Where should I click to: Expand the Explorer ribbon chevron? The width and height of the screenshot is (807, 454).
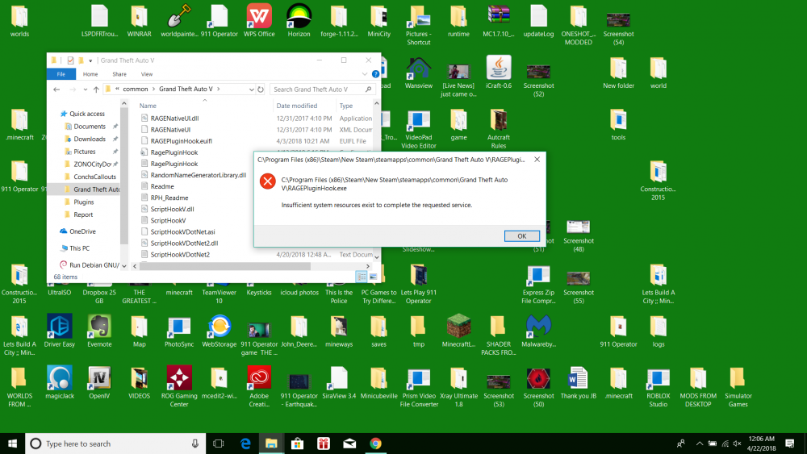pos(365,74)
